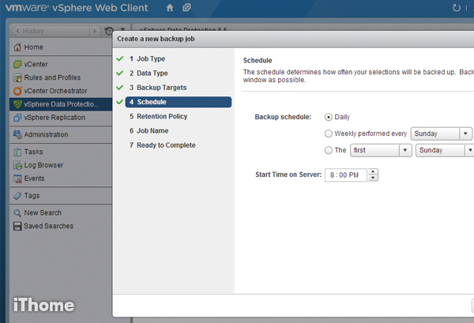
Task: Select Weekly performed every radio button
Action: [329, 133]
